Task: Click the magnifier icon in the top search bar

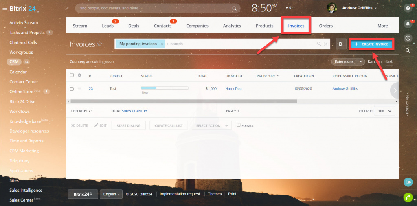Action: 234,8
